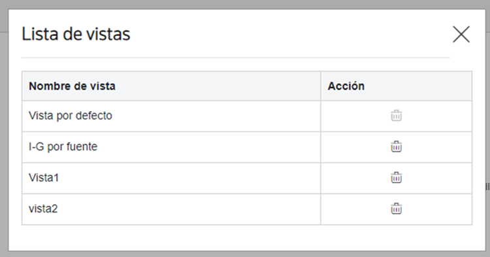Remove vista2 using its trash icon

point(397,209)
